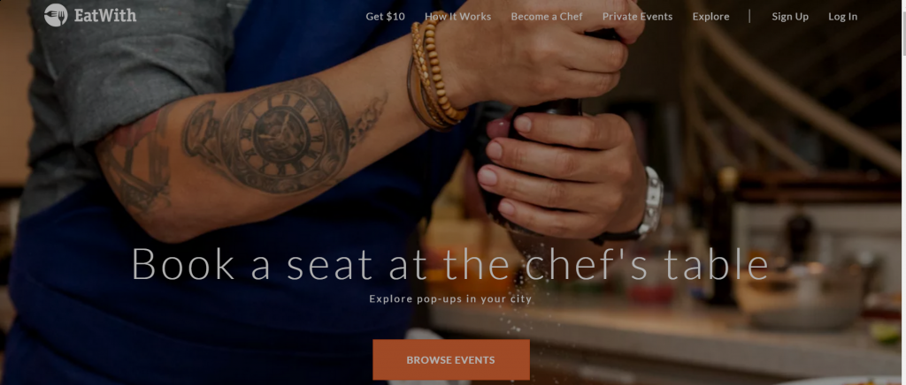Viewport: 906px width, 385px height.
Task: Open the How It Works page
Action: pos(457,17)
